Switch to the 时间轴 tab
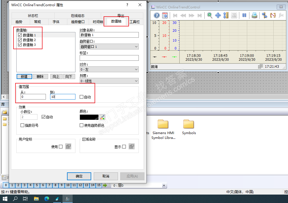 pyautogui.click(x=98, y=22)
